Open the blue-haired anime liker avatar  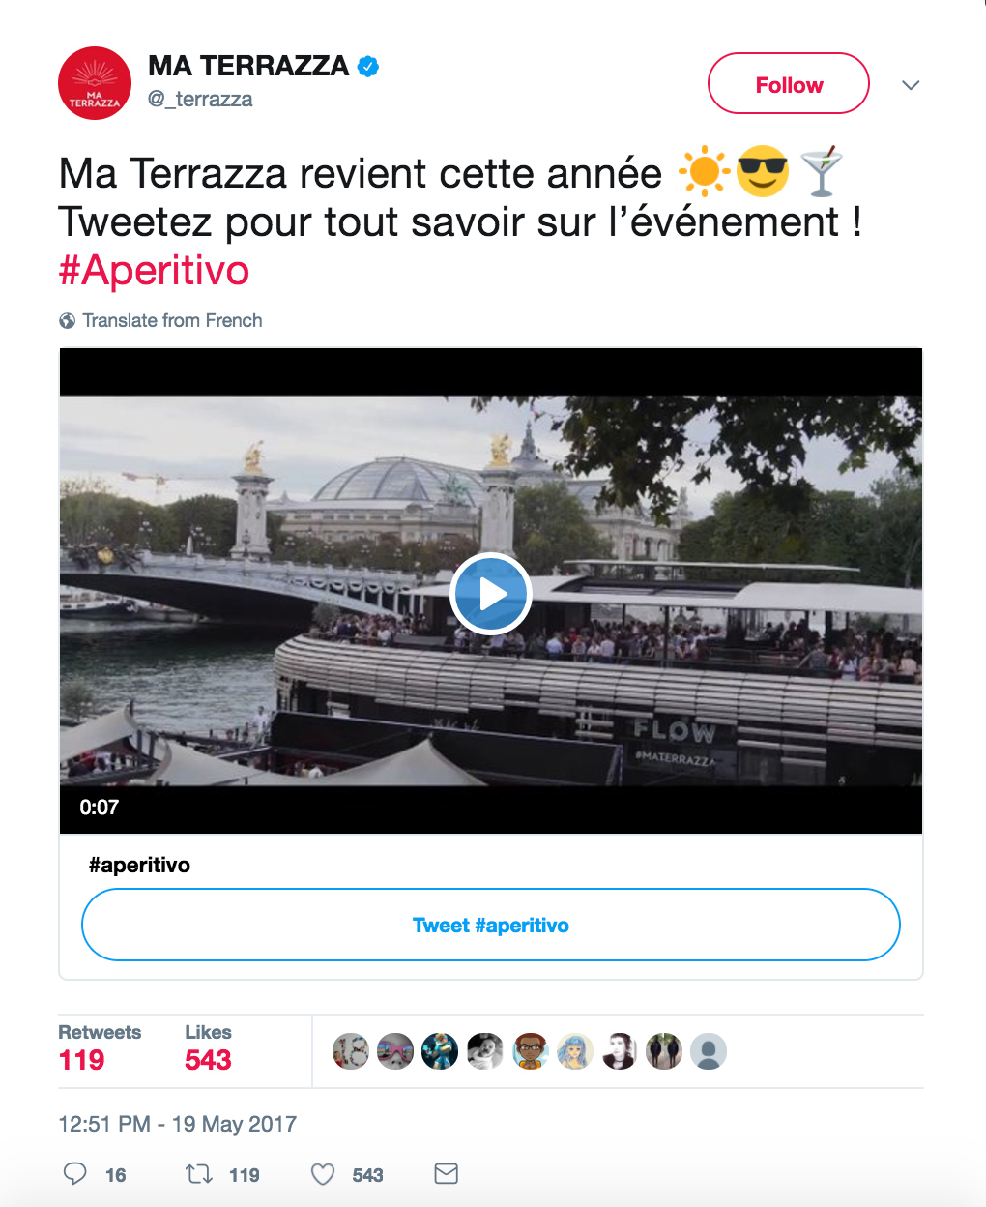click(574, 1051)
